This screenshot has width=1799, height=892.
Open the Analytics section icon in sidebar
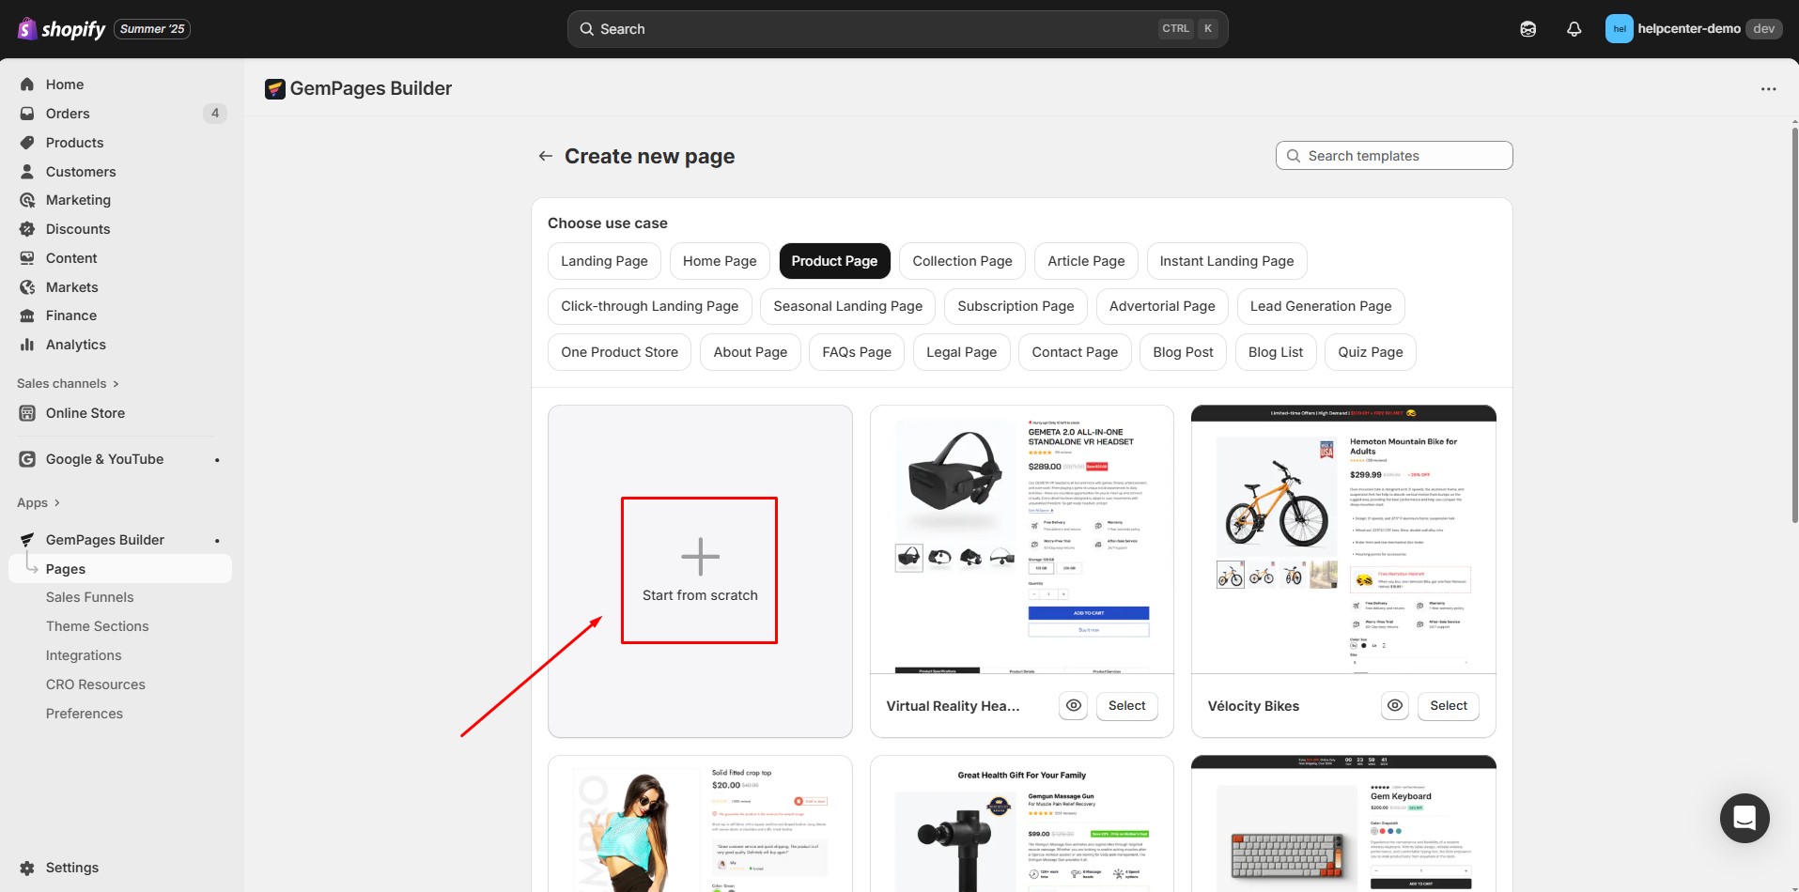[x=27, y=345]
